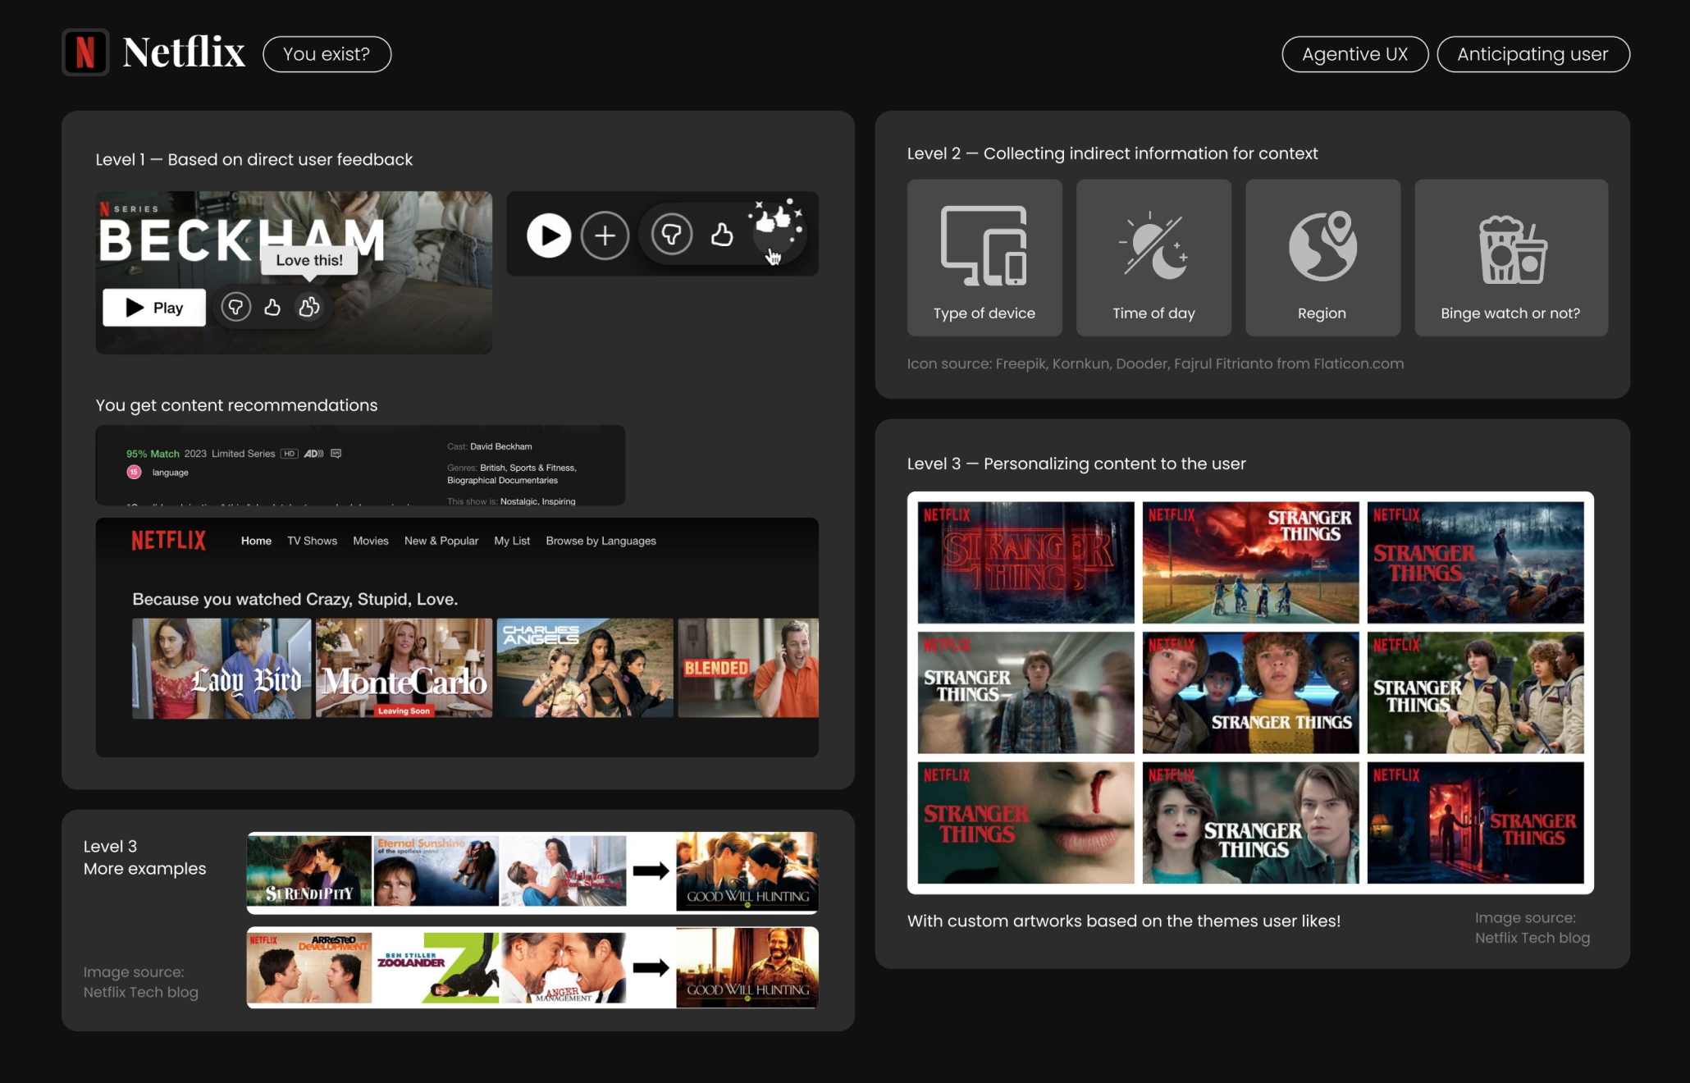This screenshot has width=1690, height=1083.
Task: Open the TV Shows menu item
Action: click(312, 541)
